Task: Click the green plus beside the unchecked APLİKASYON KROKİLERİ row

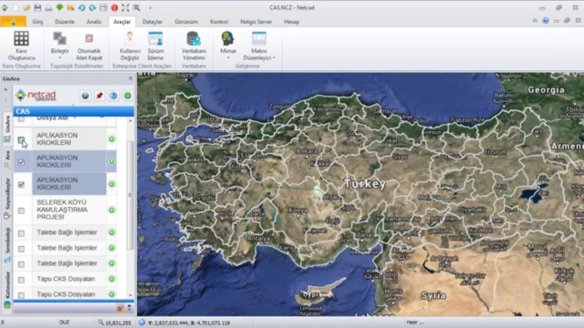Action: click(112, 139)
